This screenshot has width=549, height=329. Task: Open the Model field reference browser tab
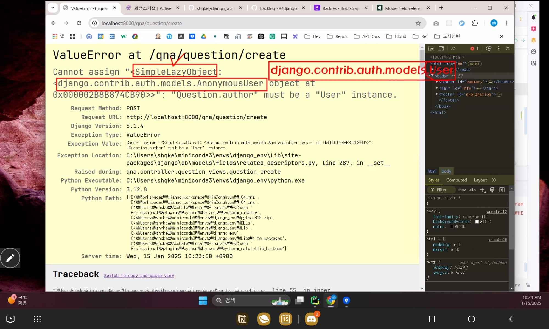[403, 8]
